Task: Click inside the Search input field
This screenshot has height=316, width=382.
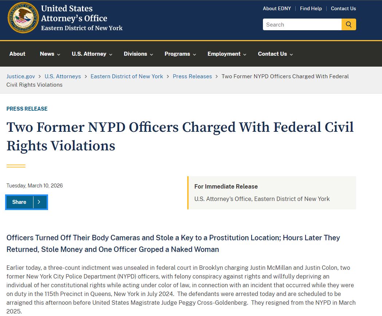Action: click(302, 24)
